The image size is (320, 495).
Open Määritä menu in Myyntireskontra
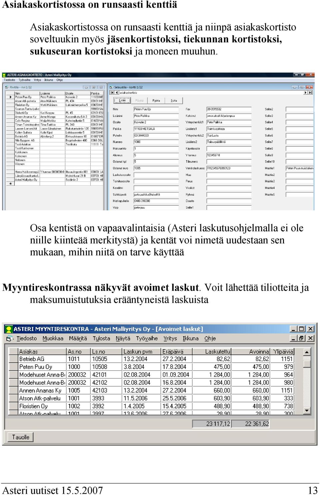click(x=78, y=338)
